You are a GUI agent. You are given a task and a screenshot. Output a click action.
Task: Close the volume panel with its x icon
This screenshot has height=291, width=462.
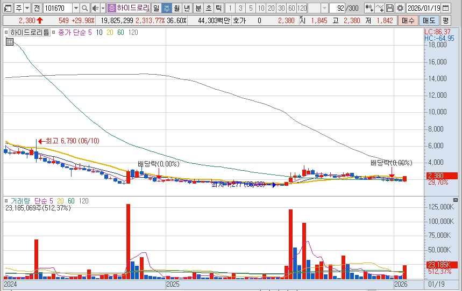[456, 200]
